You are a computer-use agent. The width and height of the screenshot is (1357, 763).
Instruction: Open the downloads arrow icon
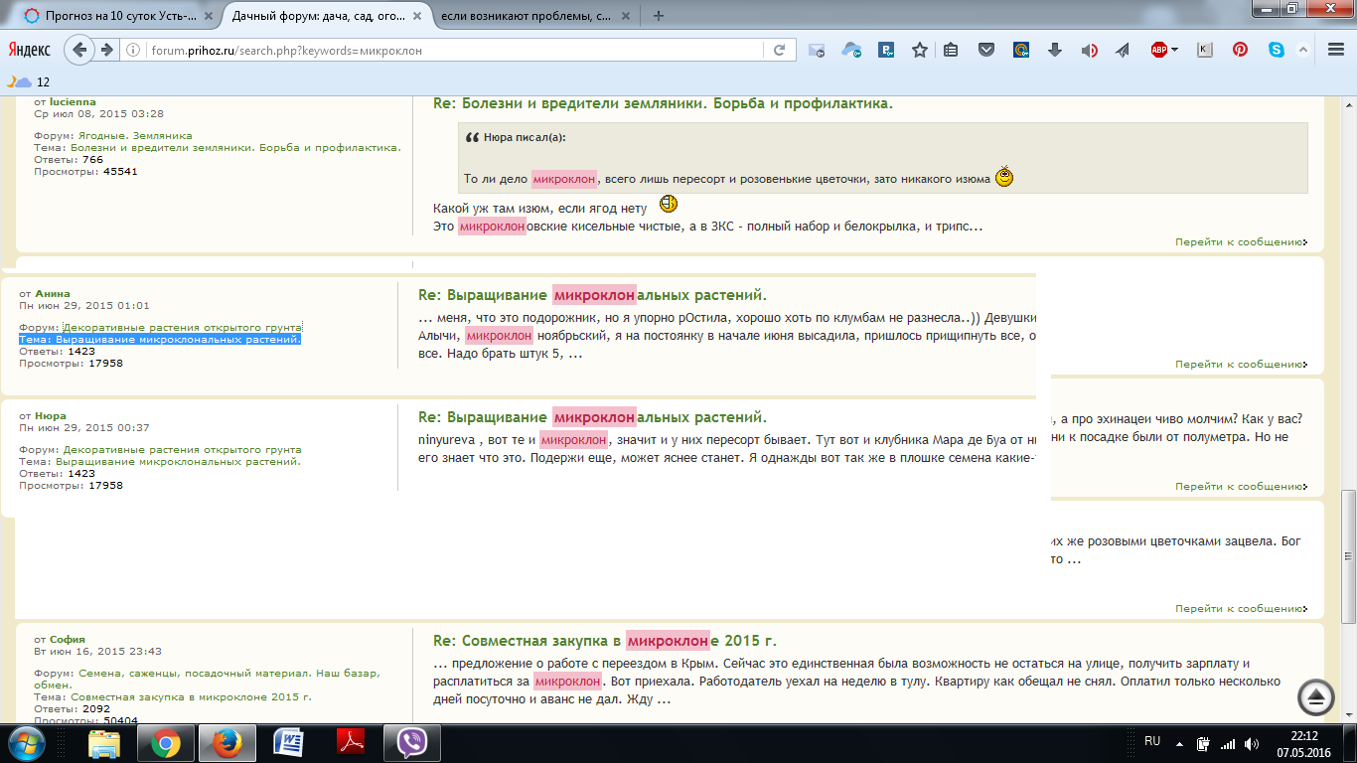pyautogui.click(x=1055, y=50)
